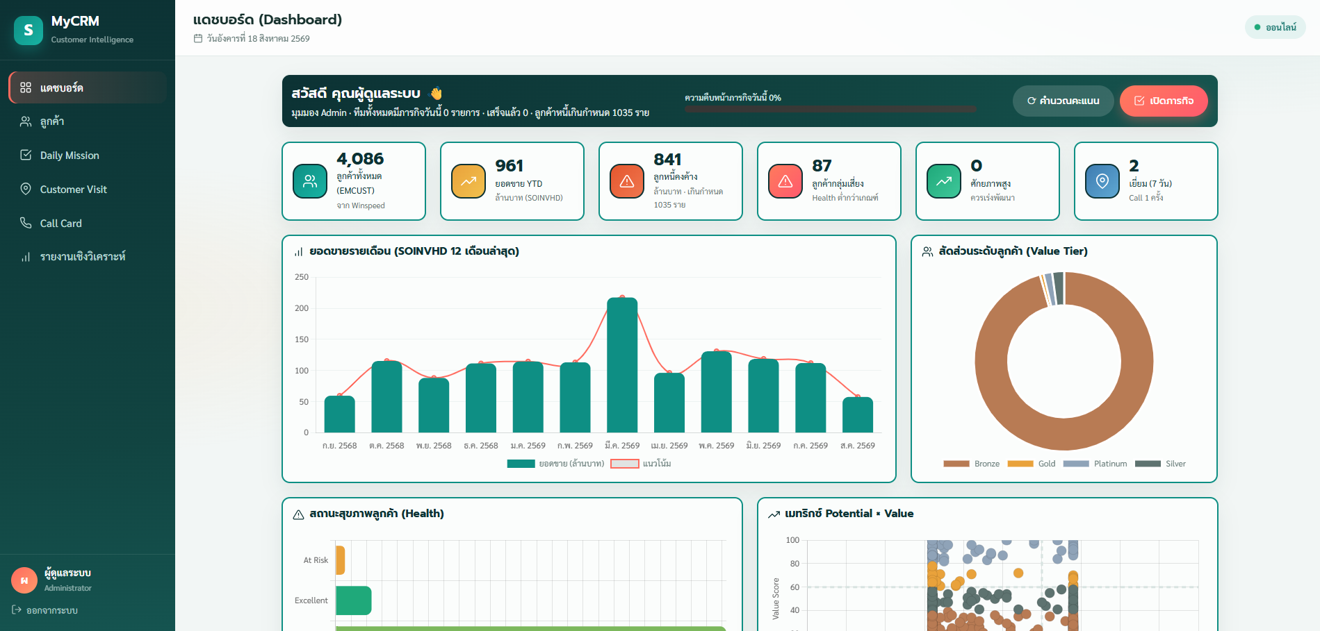Toggle the ยอดขาย (ล้านบาท) legend in monthly chart
The image size is (1320, 631).
click(555, 464)
